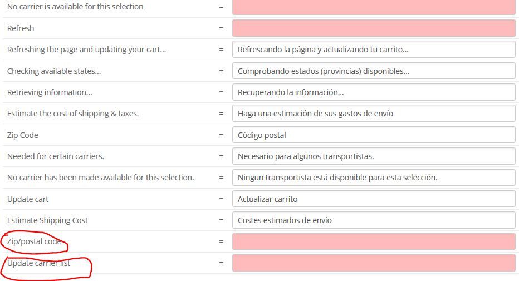Edit 'Necesario para algunos transportistas.' field
The height and width of the screenshot is (281, 519).
374,156
